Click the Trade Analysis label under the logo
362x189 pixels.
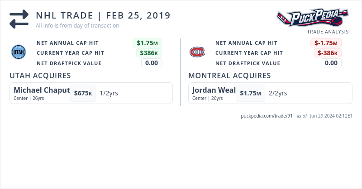click(x=328, y=32)
